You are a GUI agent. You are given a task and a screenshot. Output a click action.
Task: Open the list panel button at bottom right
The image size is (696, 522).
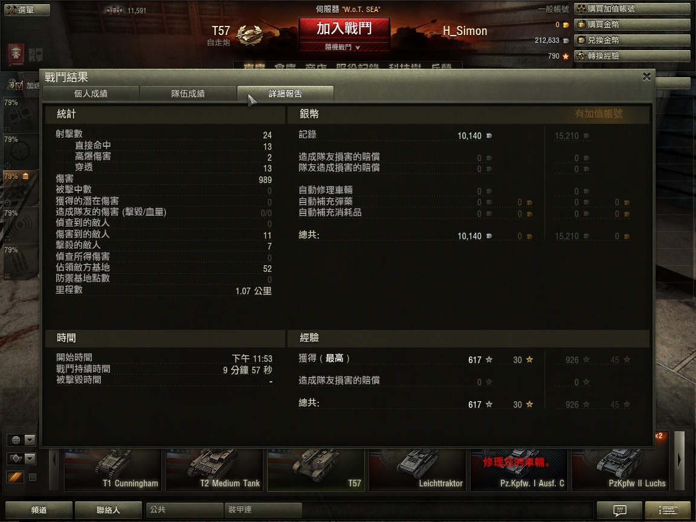coord(667,509)
